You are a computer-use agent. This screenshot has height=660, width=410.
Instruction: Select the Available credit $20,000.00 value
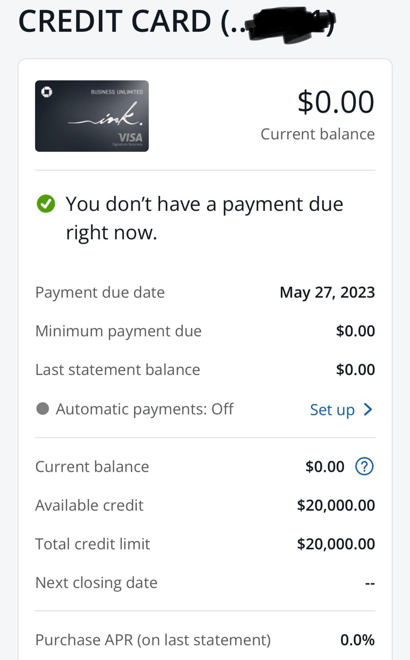(x=336, y=505)
